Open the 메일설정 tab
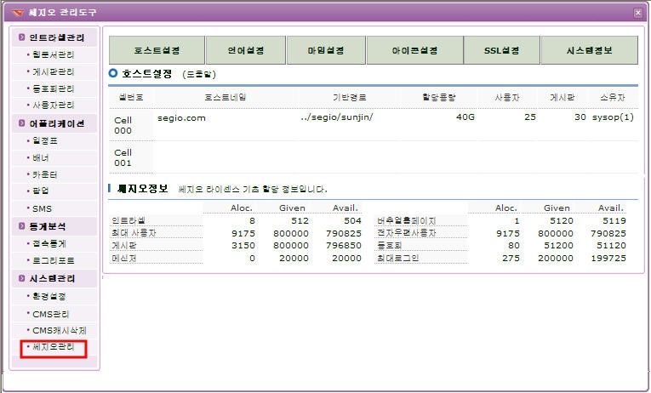Viewport: 651px width, 393px height. (x=326, y=51)
